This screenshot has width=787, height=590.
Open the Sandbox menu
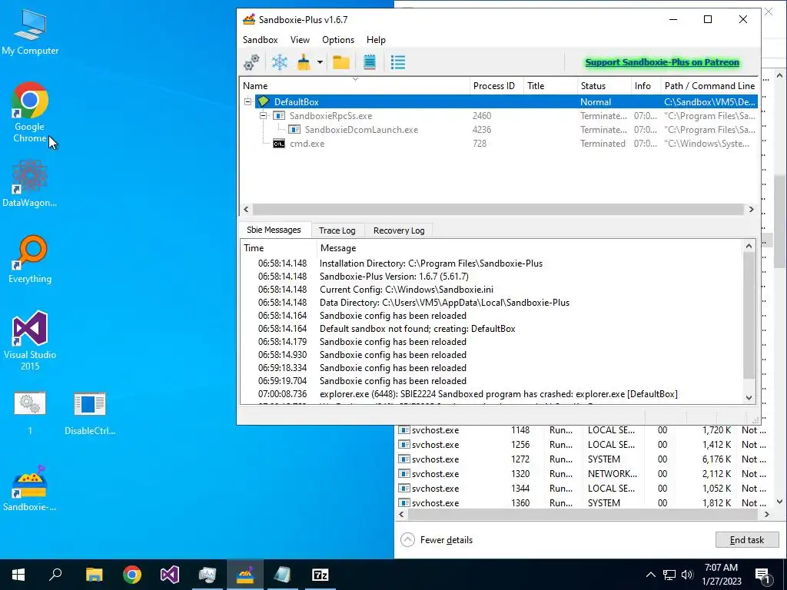pos(260,40)
